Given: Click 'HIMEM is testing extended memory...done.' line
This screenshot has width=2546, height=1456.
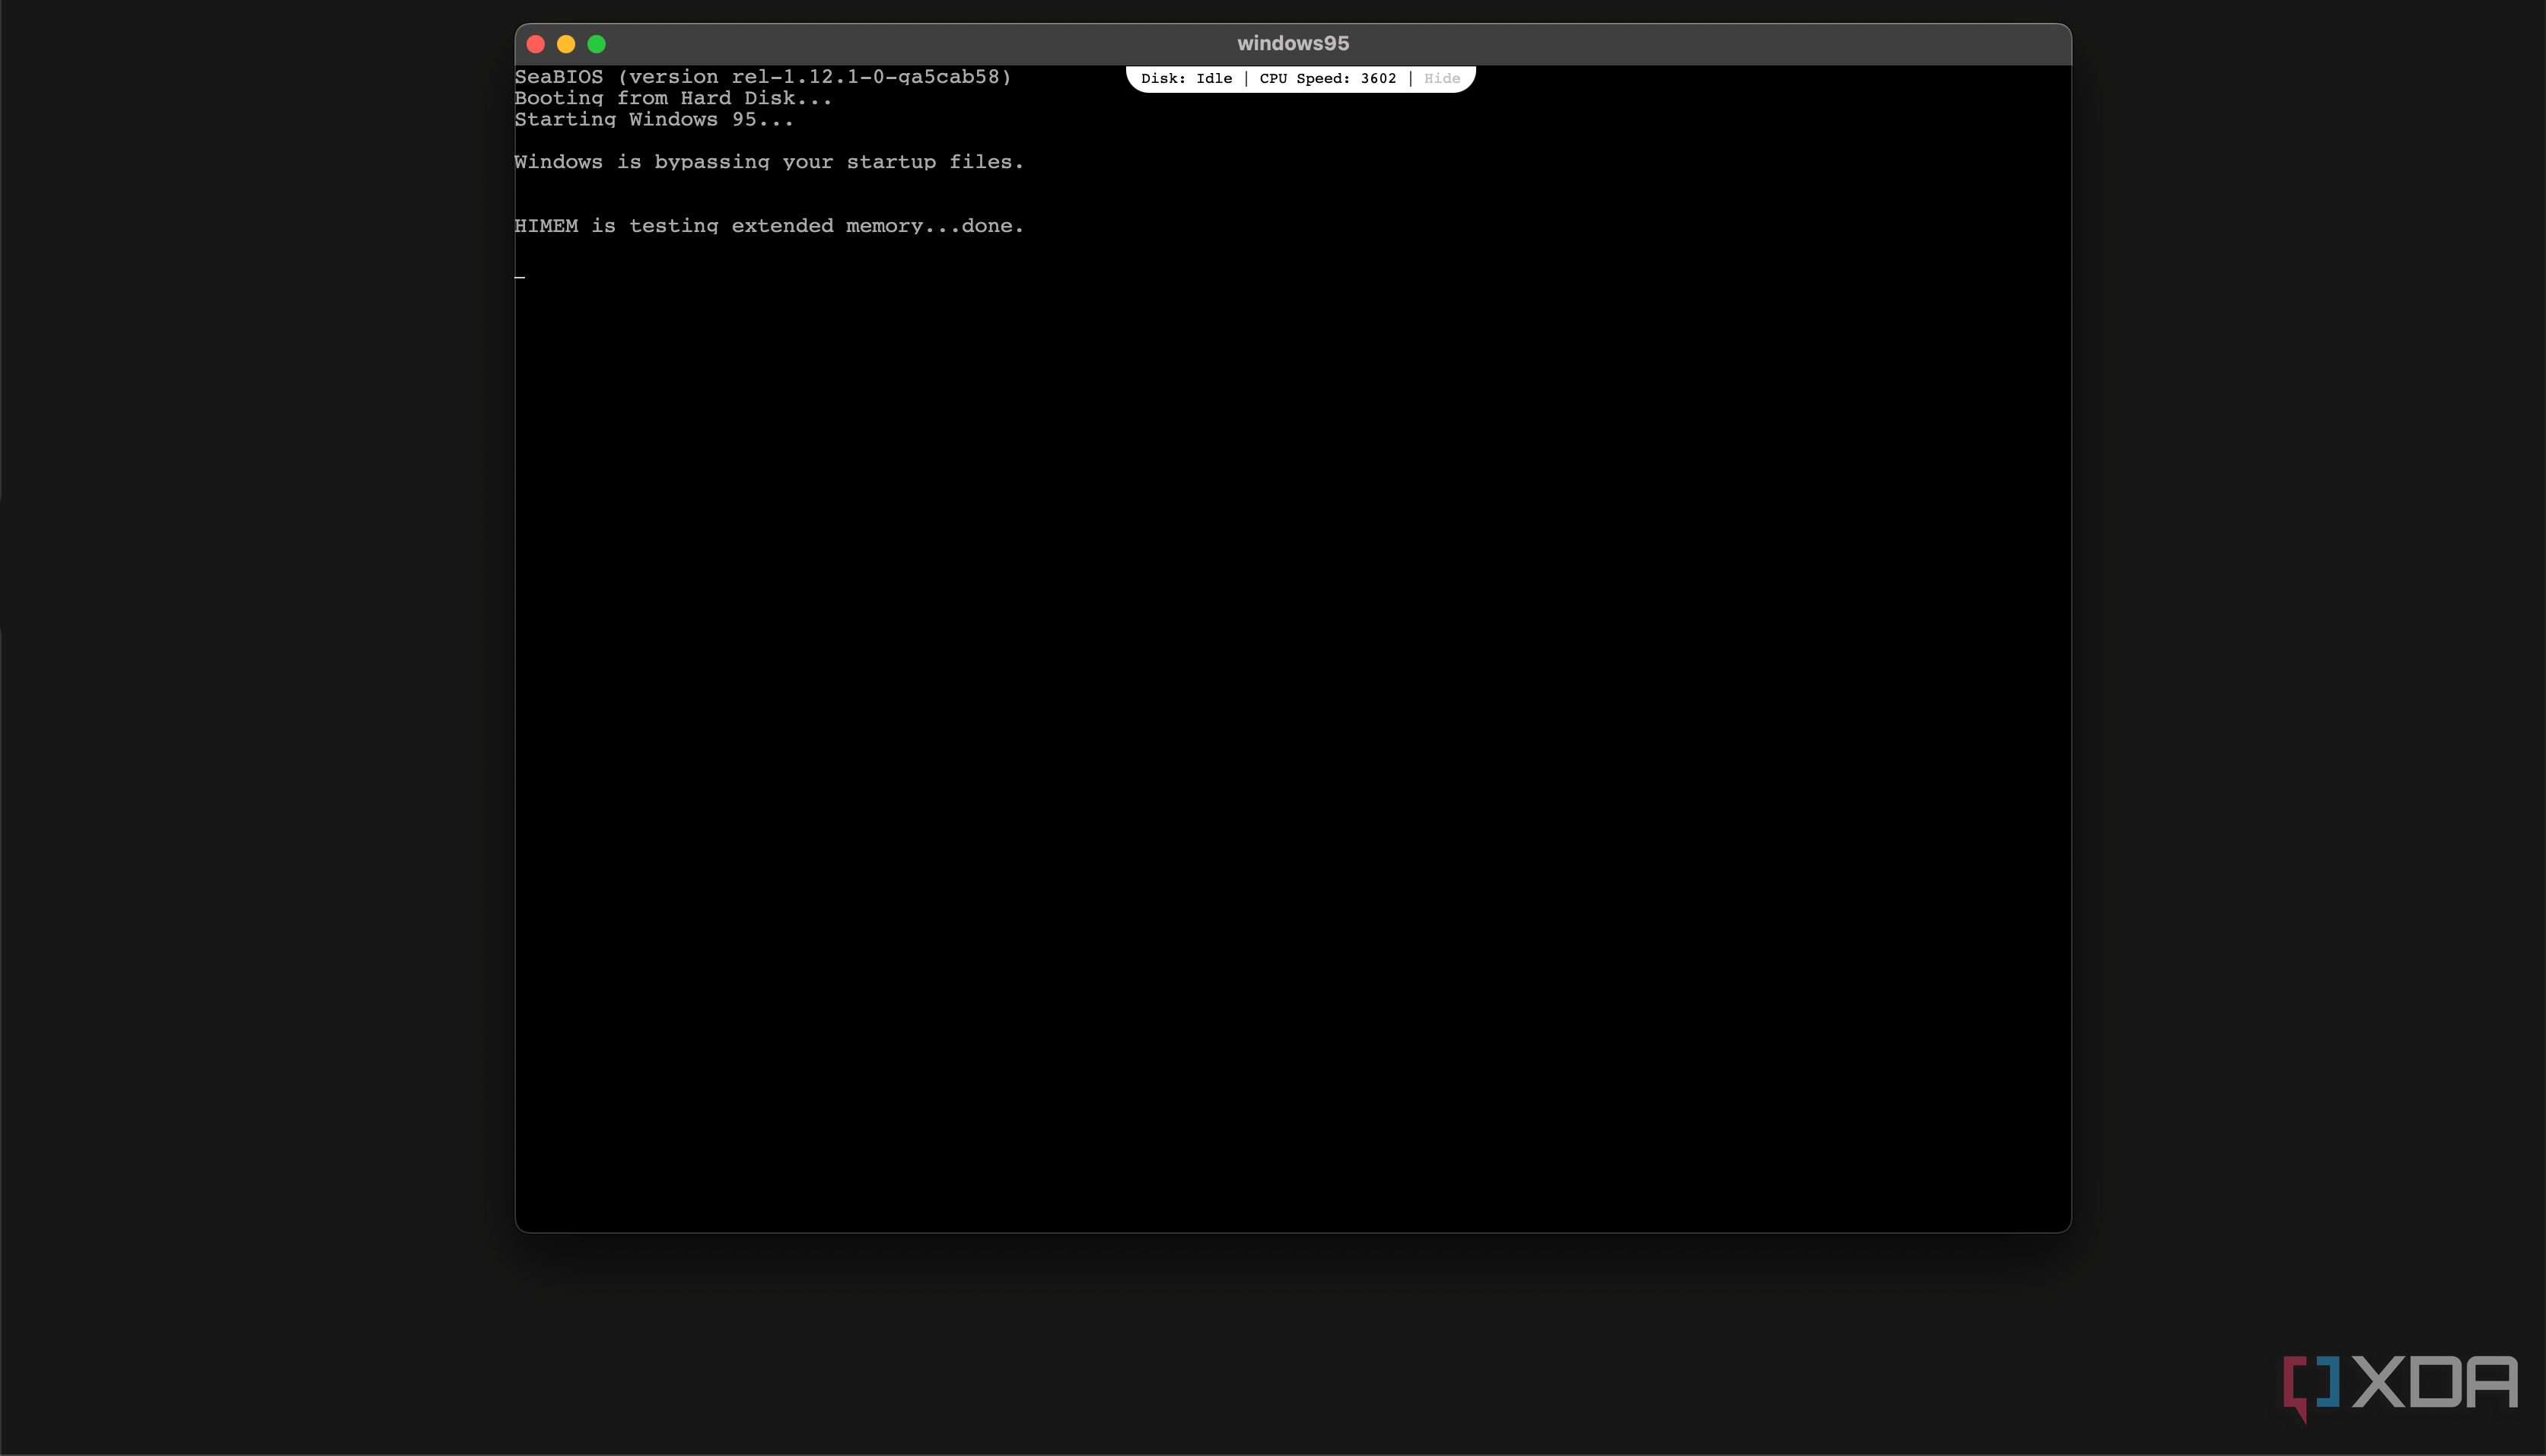Looking at the screenshot, I should (x=769, y=226).
